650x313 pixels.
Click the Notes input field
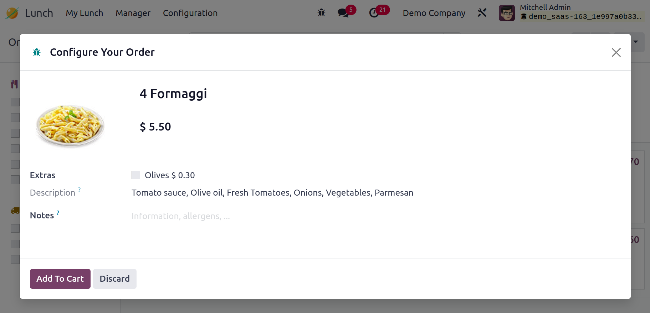[376, 225]
